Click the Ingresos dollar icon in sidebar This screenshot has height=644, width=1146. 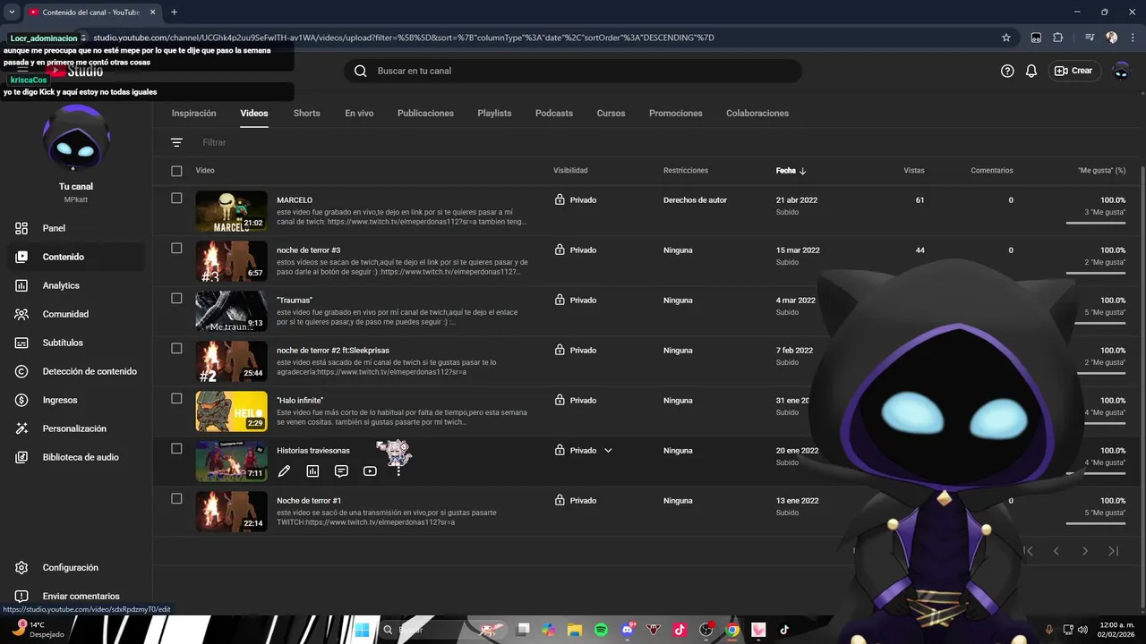[x=22, y=400]
